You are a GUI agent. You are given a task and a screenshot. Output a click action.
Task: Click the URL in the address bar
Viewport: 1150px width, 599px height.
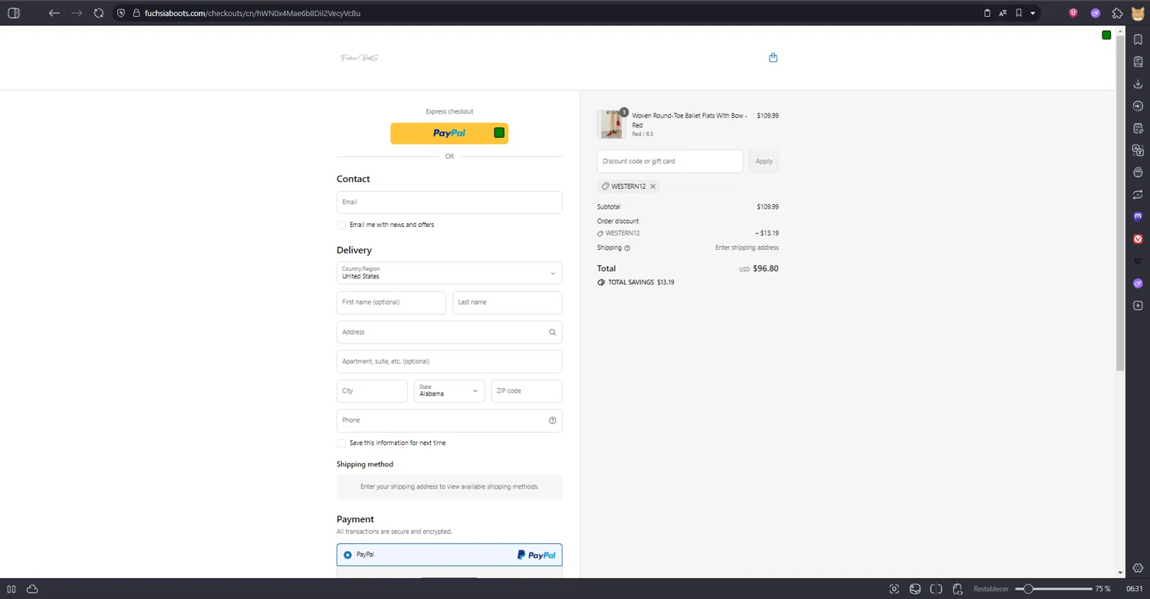252,13
